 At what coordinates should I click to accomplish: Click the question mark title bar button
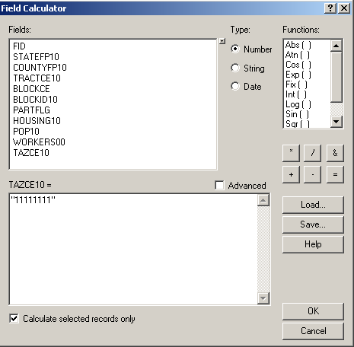(x=330, y=8)
